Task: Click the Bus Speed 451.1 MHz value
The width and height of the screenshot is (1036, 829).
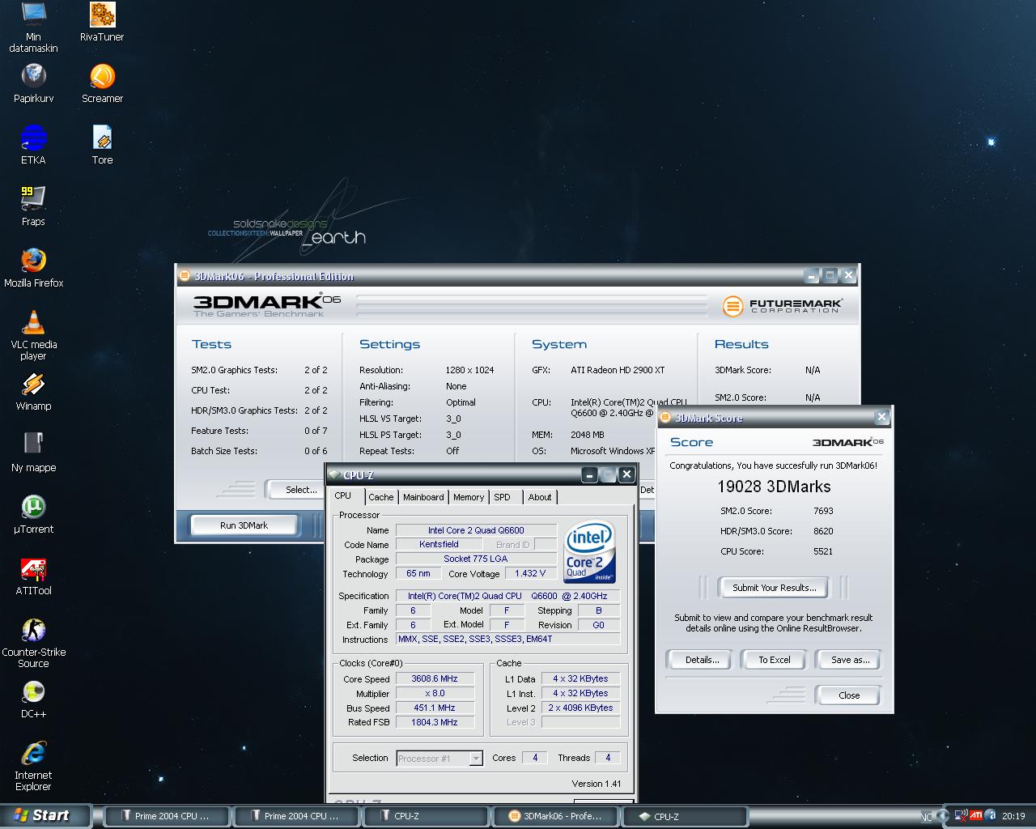Action: click(x=435, y=708)
